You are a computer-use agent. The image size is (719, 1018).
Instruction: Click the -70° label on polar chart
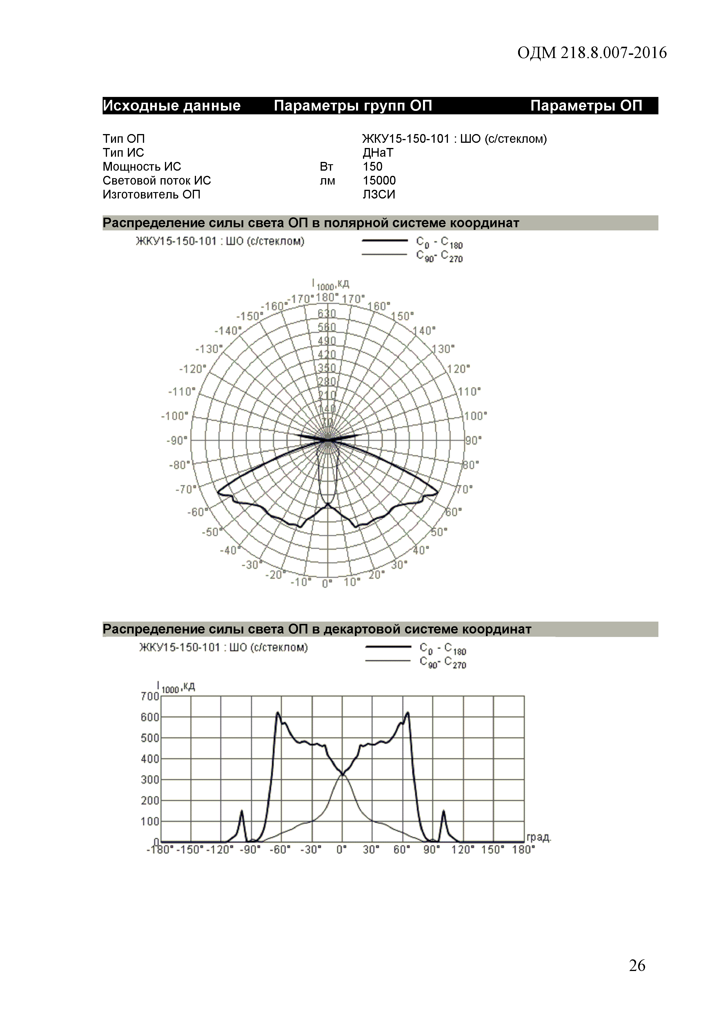(186, 490)
